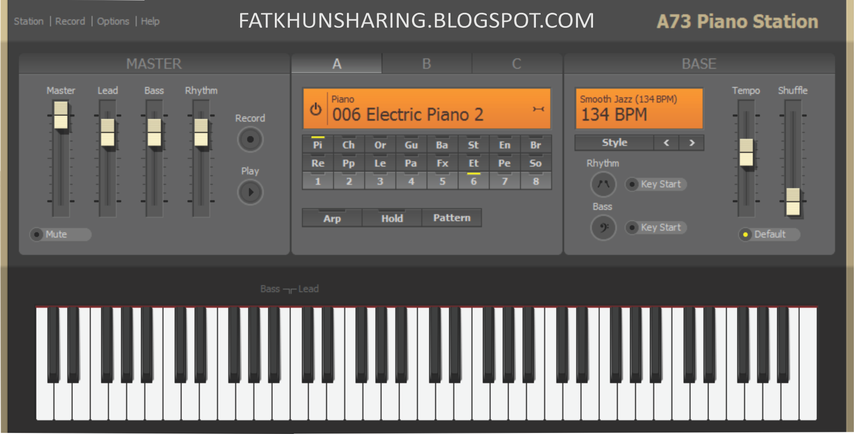Switch to layer tab B
The height and width of the screenshot is (434, 854).
pyautogui.click(x=426, y=64)
